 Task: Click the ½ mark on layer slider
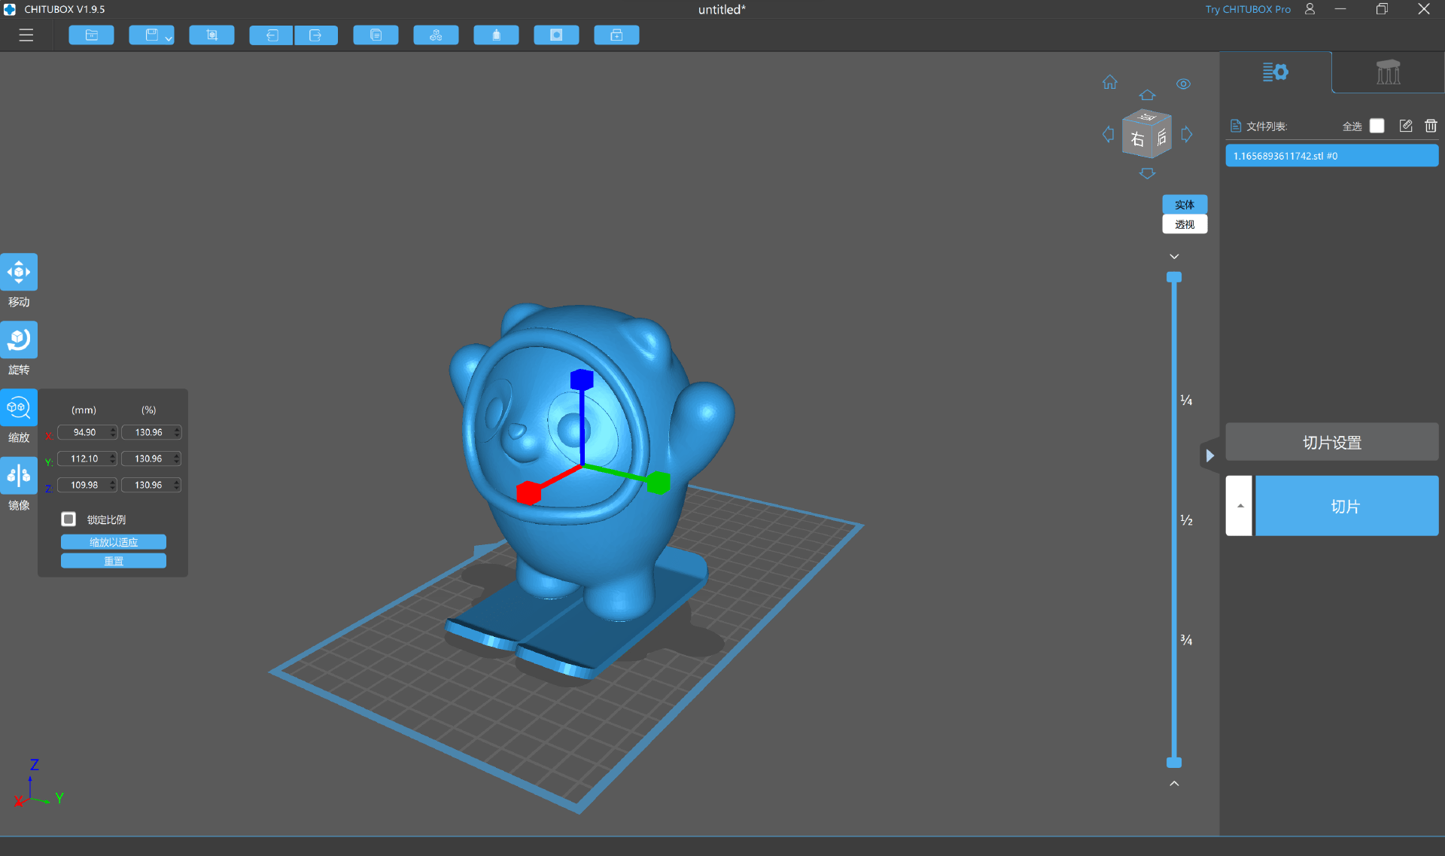(1186, 520)
